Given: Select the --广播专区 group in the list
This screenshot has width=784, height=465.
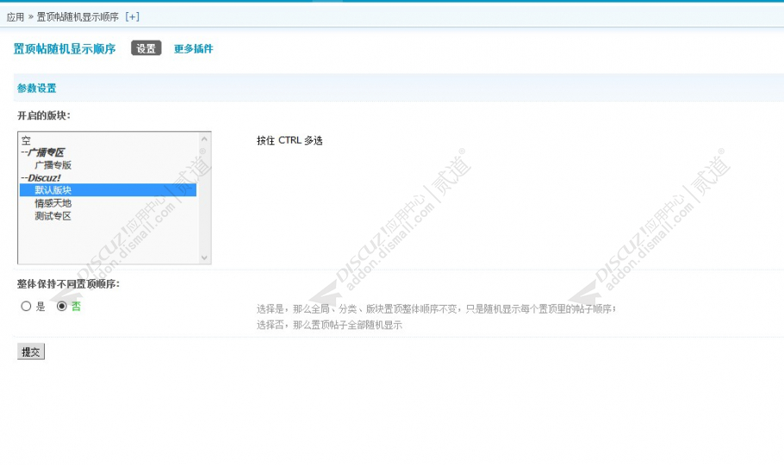Looking at the screenshot, I should pos(108,152).
